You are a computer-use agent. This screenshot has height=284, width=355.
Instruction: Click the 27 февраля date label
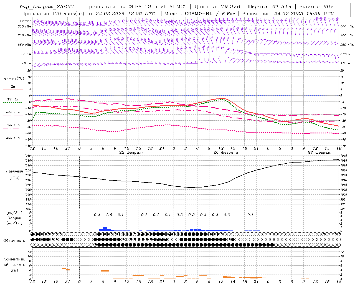(320, 153)
